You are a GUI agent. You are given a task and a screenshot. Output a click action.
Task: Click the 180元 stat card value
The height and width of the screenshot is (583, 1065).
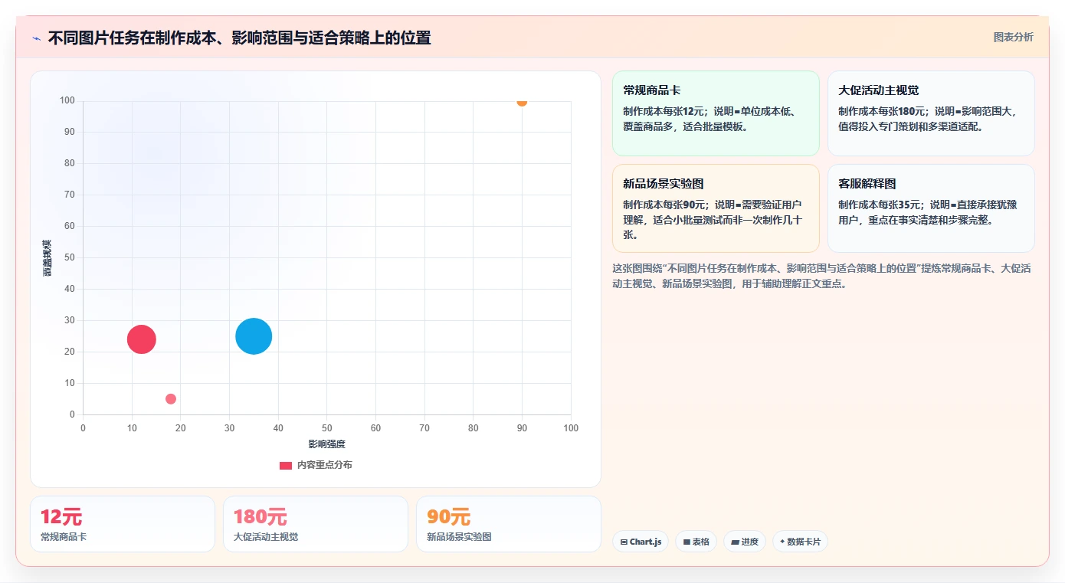point(260,517)
